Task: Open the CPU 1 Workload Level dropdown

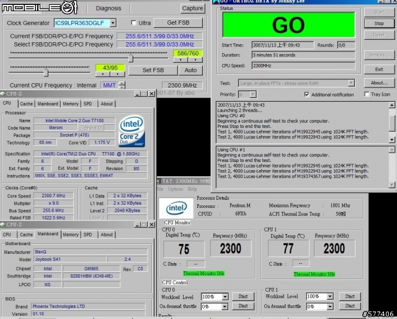Action: 330,296
